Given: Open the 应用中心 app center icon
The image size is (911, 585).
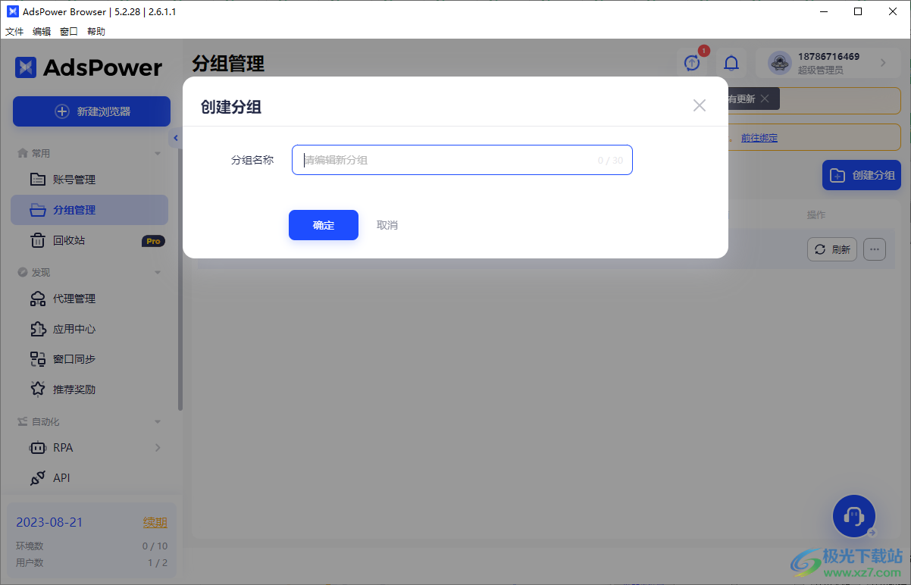Looking at the screenshot, I should (37, 329).
